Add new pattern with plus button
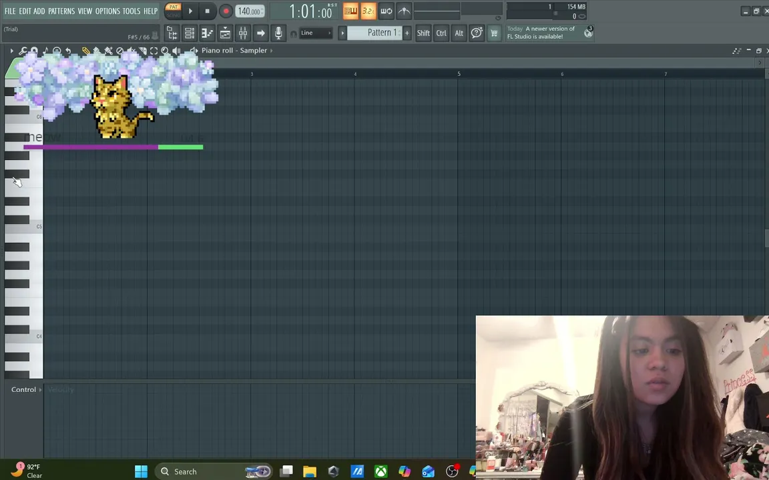Image resolution: width=769 pixels, height=480 pixels. tap(407, 33)
